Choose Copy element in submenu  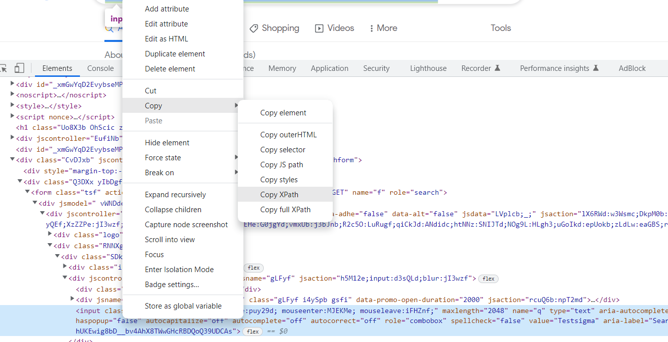click(x=285, y=113)
